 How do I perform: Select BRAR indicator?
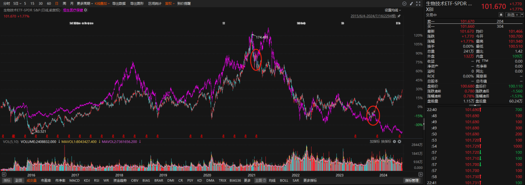pos(158,180)
